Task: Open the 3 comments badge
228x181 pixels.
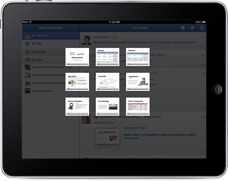Action: [156, 72]
